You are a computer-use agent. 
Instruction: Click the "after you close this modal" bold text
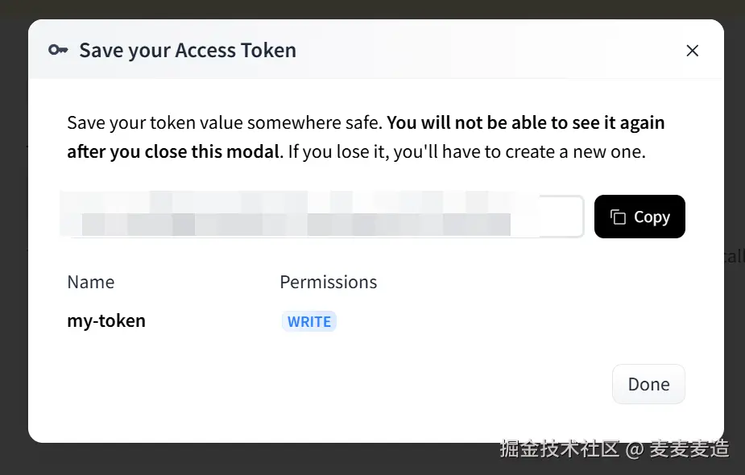click(173, 152)
